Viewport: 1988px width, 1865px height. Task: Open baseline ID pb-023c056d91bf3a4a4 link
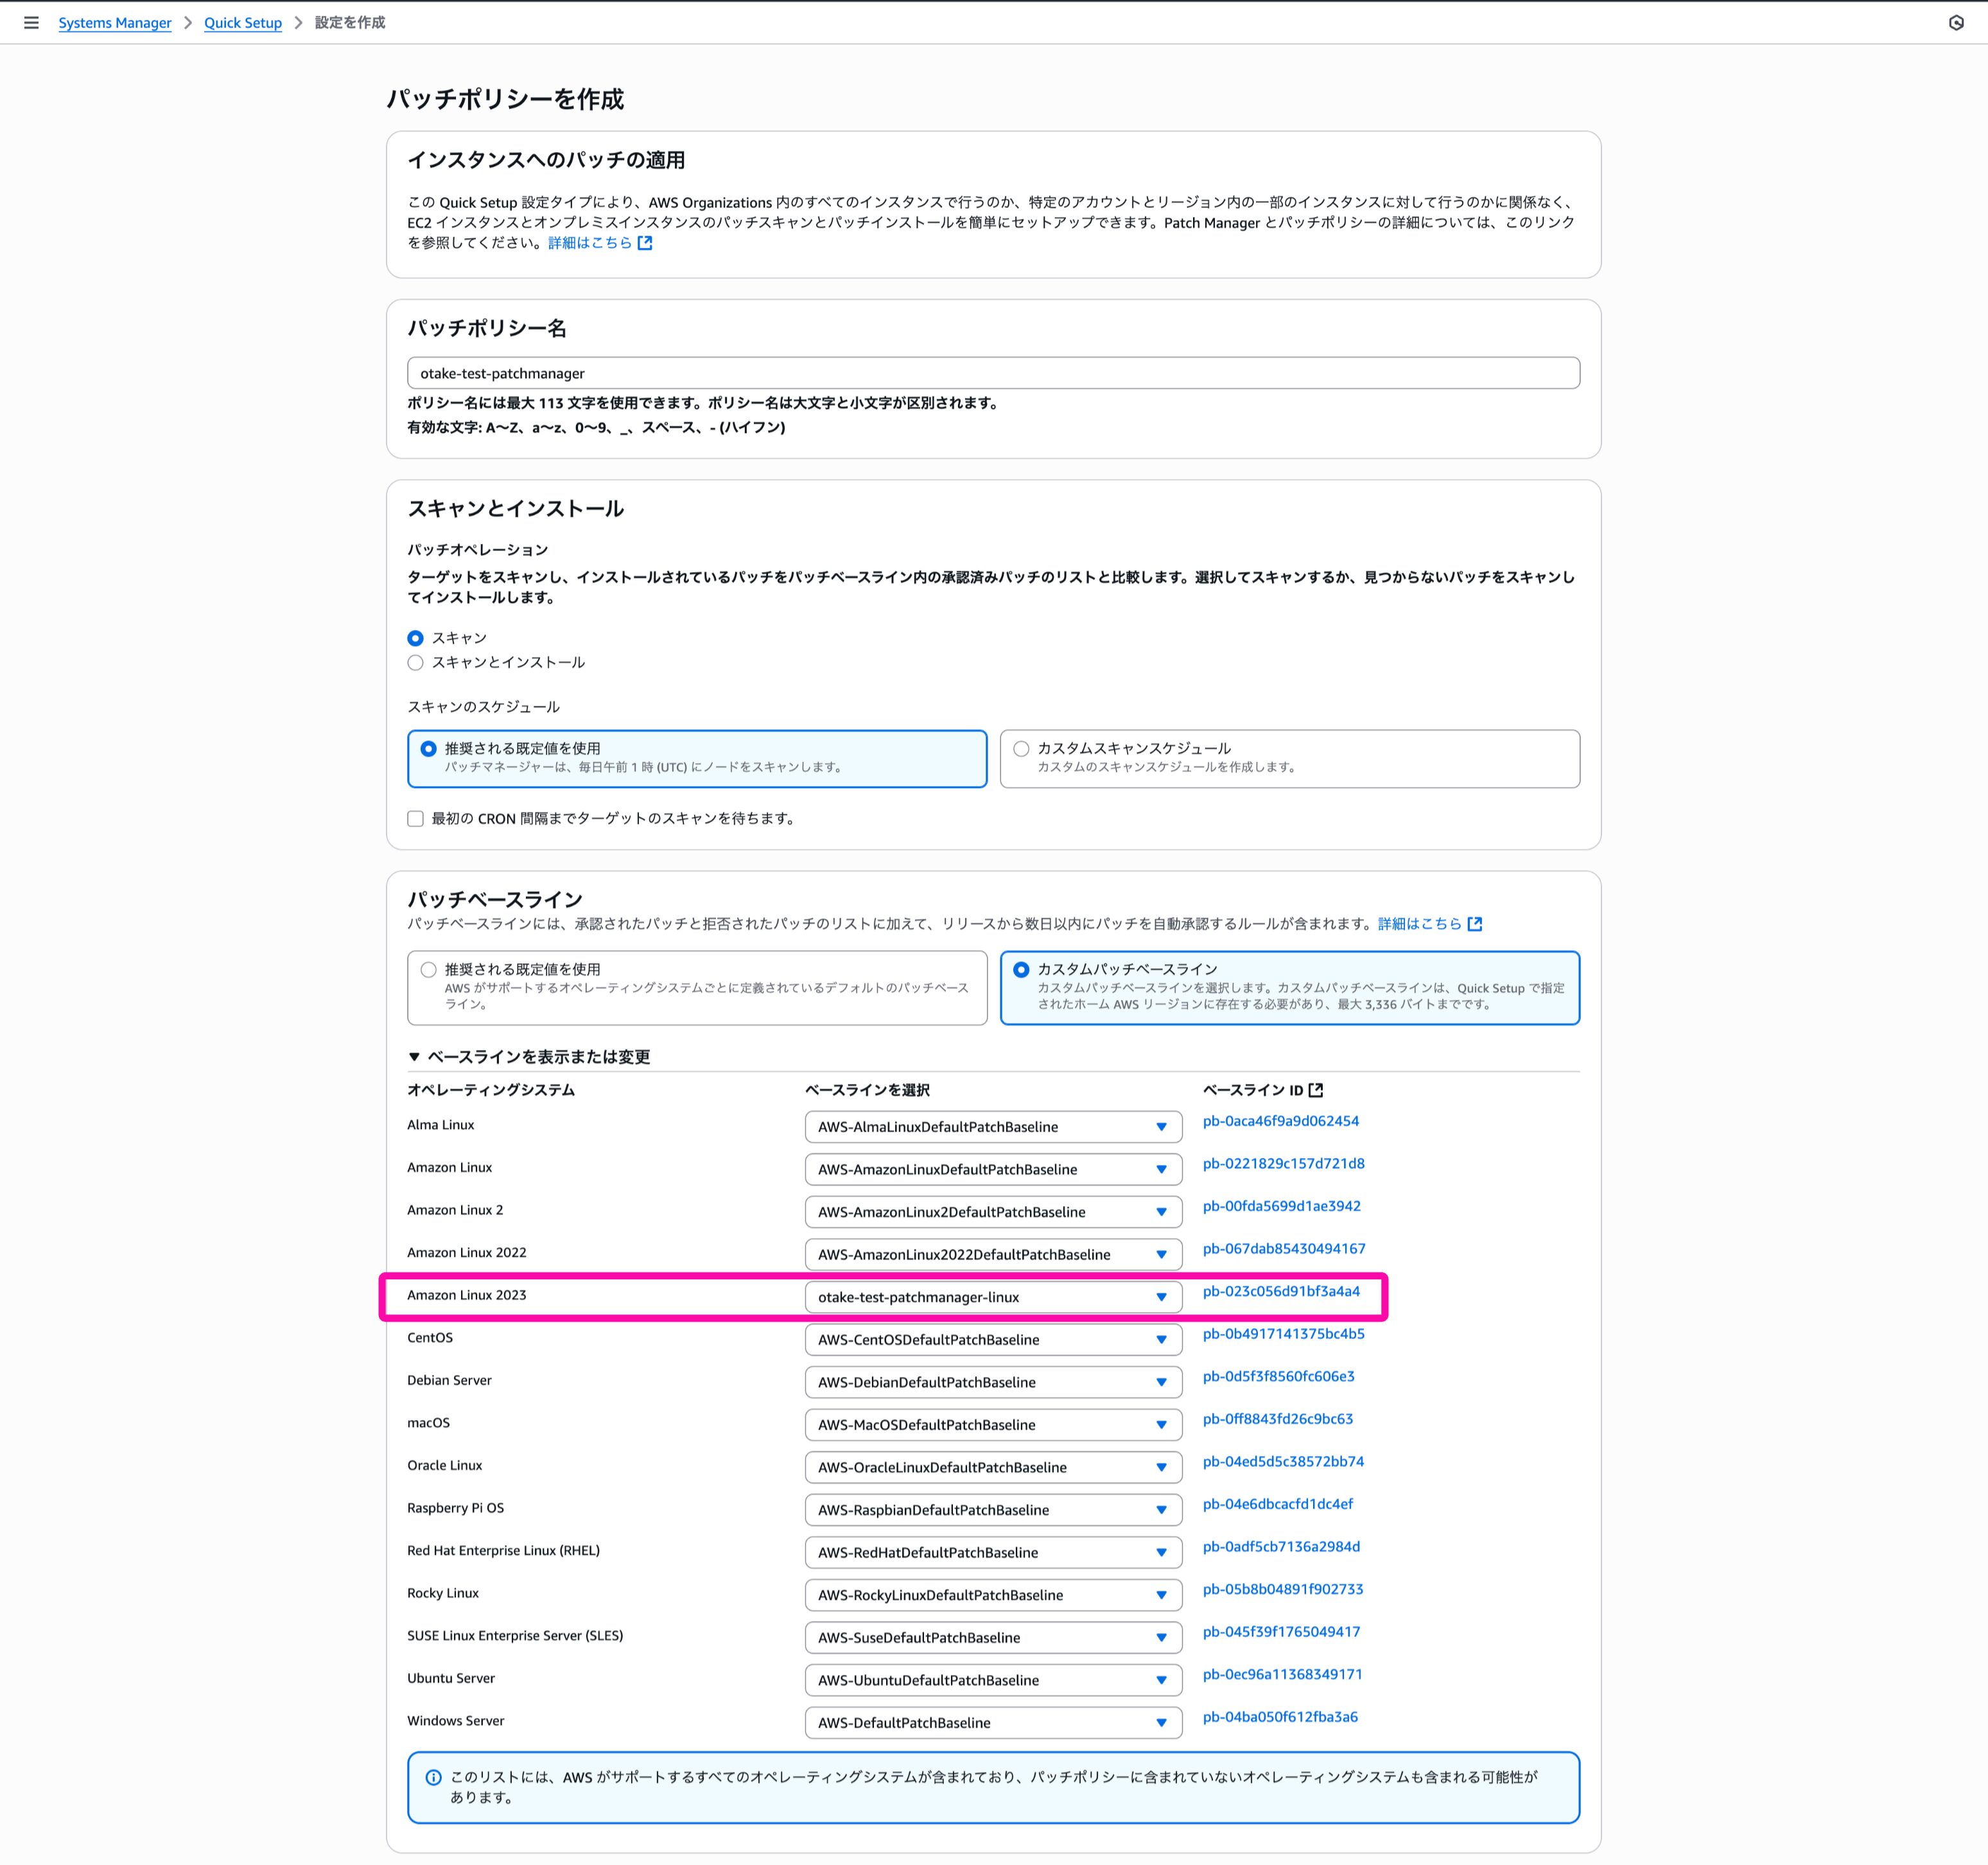coord(1281,1291)
